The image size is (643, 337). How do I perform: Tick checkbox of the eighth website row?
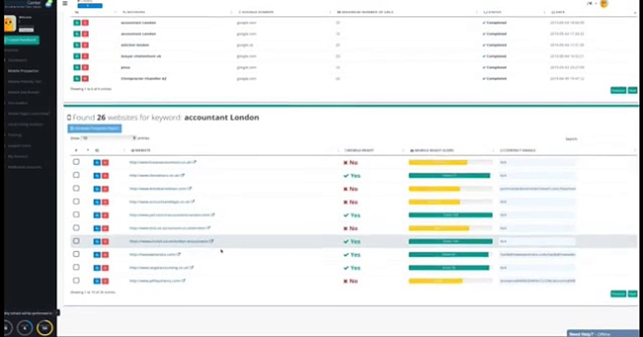coord(76,254)
